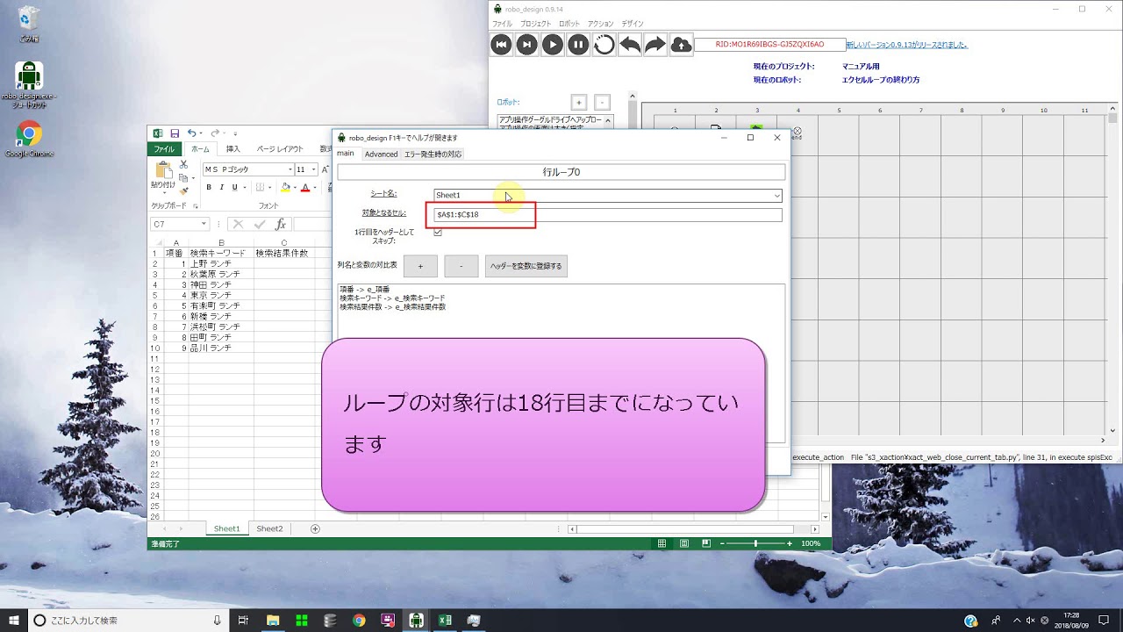Select Excel ホーム ribbon tab
Screen dimensions: 1123x632
[200, 149]
